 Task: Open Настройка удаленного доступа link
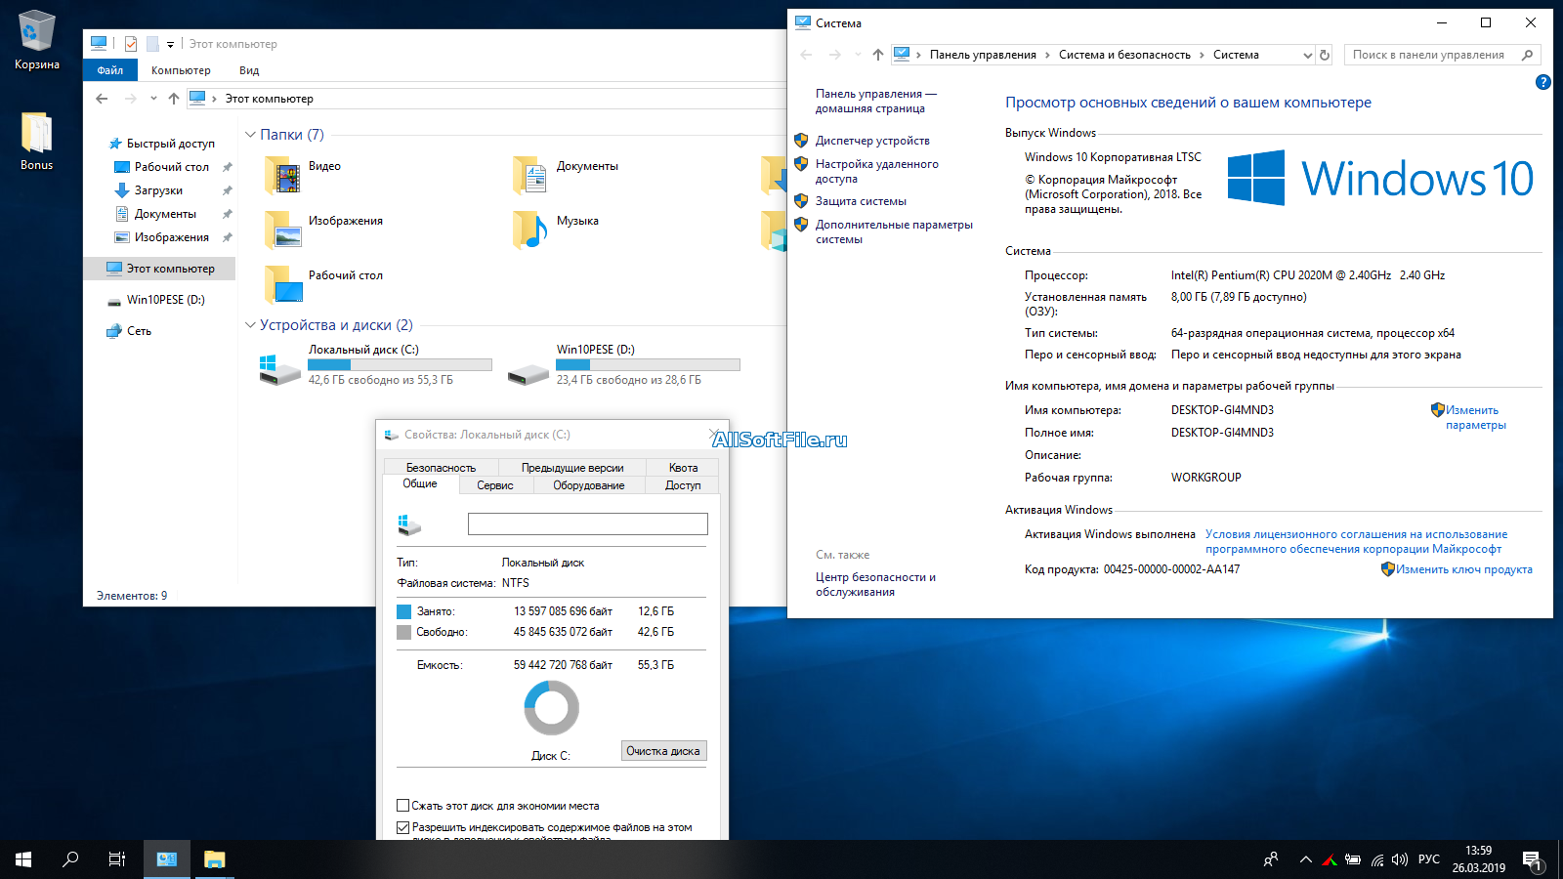pos(877,172)
